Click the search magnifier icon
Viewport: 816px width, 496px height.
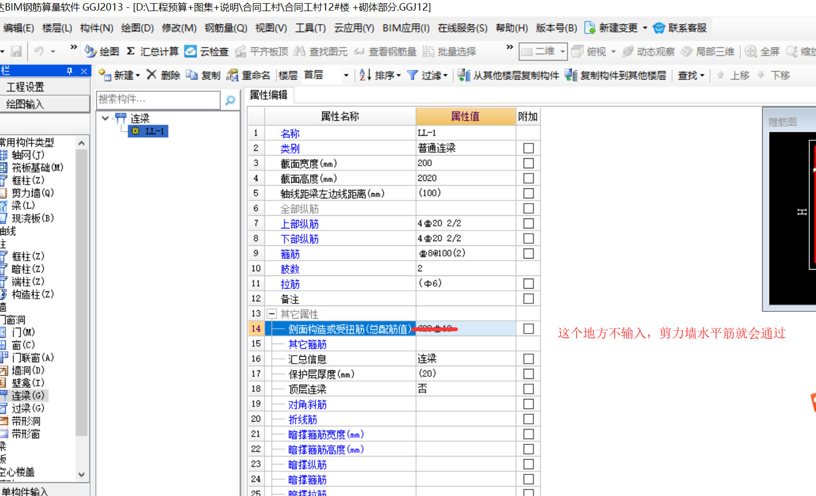(x=230, y=100)
